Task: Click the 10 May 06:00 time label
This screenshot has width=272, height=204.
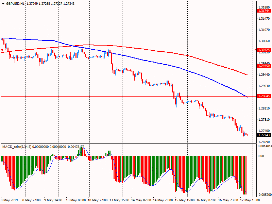Action: coord(76,200)
